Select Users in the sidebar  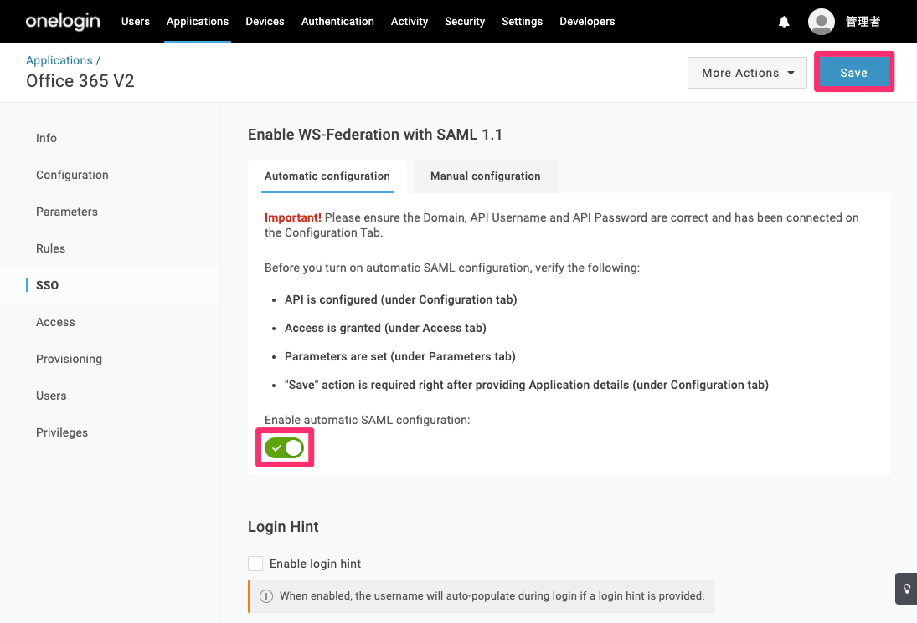[51, 396]
